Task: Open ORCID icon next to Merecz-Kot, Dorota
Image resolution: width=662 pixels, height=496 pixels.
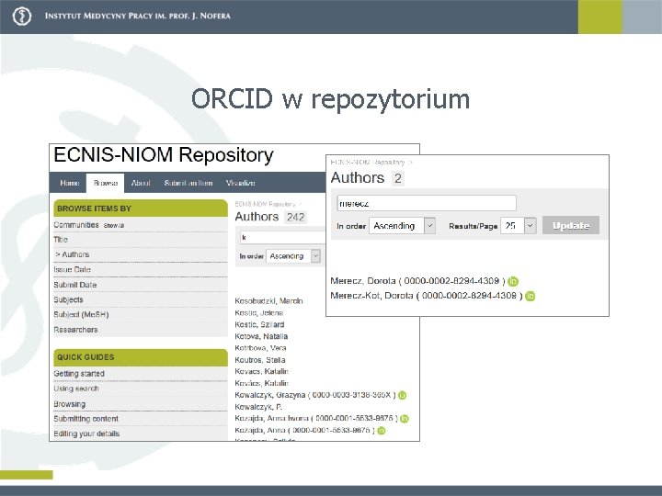Action: point(531,296)
